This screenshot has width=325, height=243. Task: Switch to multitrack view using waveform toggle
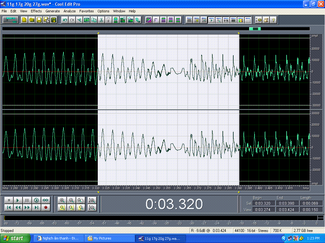[x=10, y=20]
